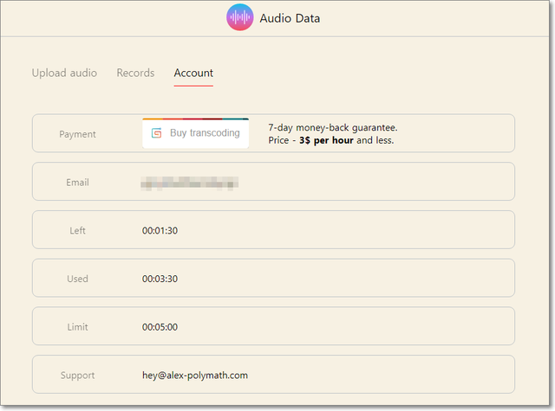
Task: Click the Support row label
Action: click(78, 376)
